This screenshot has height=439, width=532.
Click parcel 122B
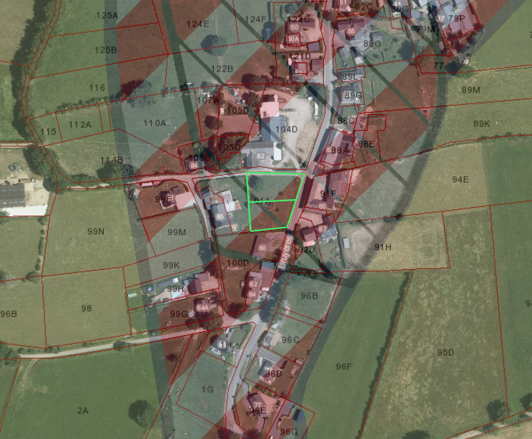click(x=222, y=69)
